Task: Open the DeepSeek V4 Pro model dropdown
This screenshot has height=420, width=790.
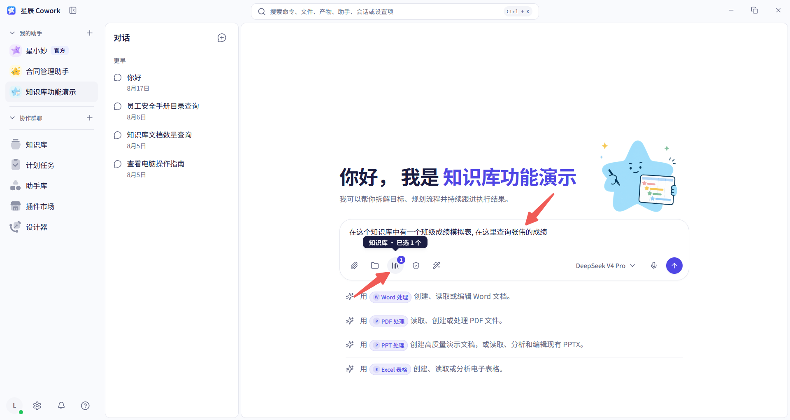Action: point(605,266)
